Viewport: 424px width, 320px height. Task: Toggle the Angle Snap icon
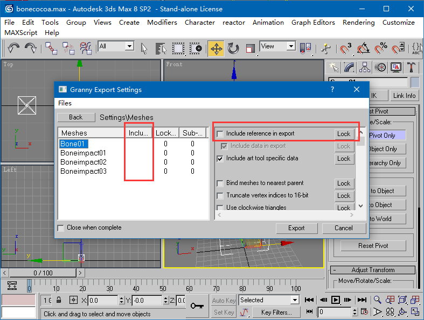pos(364,48)
